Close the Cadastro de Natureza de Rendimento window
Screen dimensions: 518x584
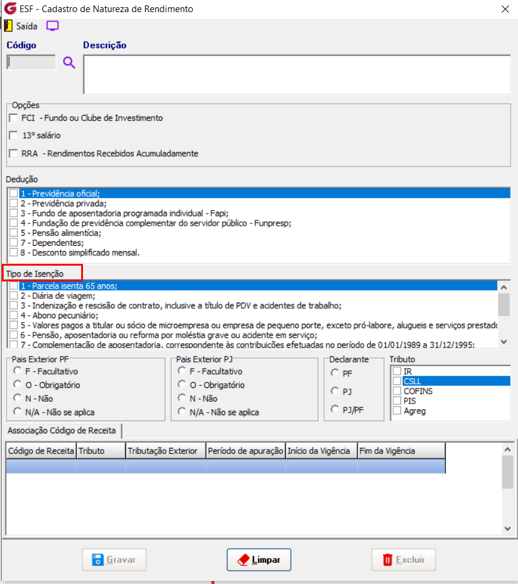click(505, 9)
